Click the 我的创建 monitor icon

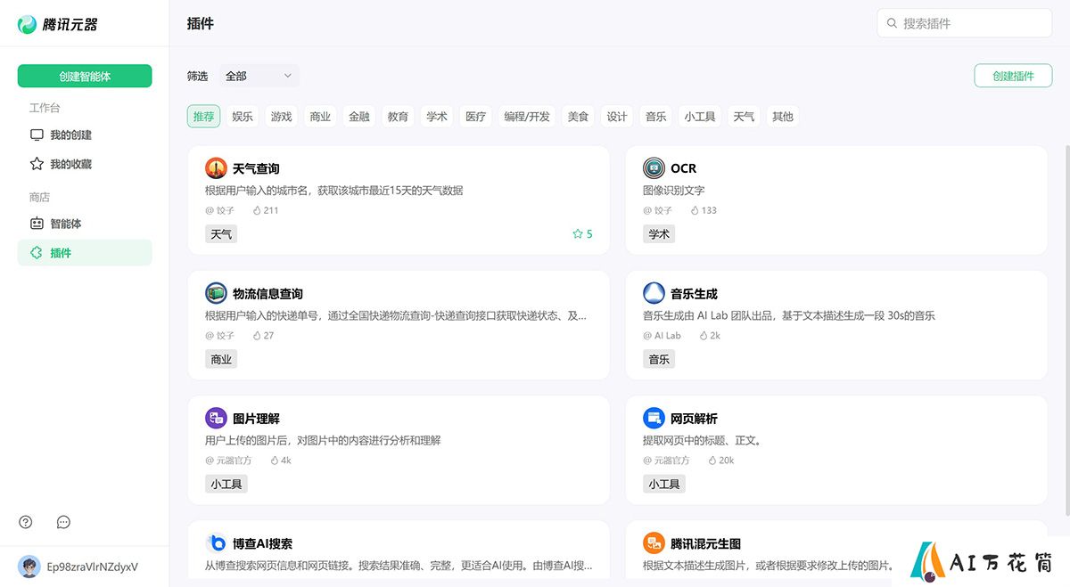click(37, 135)
